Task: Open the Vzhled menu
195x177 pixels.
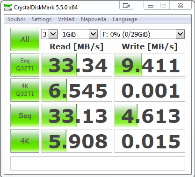Action: tap(66, 19)
